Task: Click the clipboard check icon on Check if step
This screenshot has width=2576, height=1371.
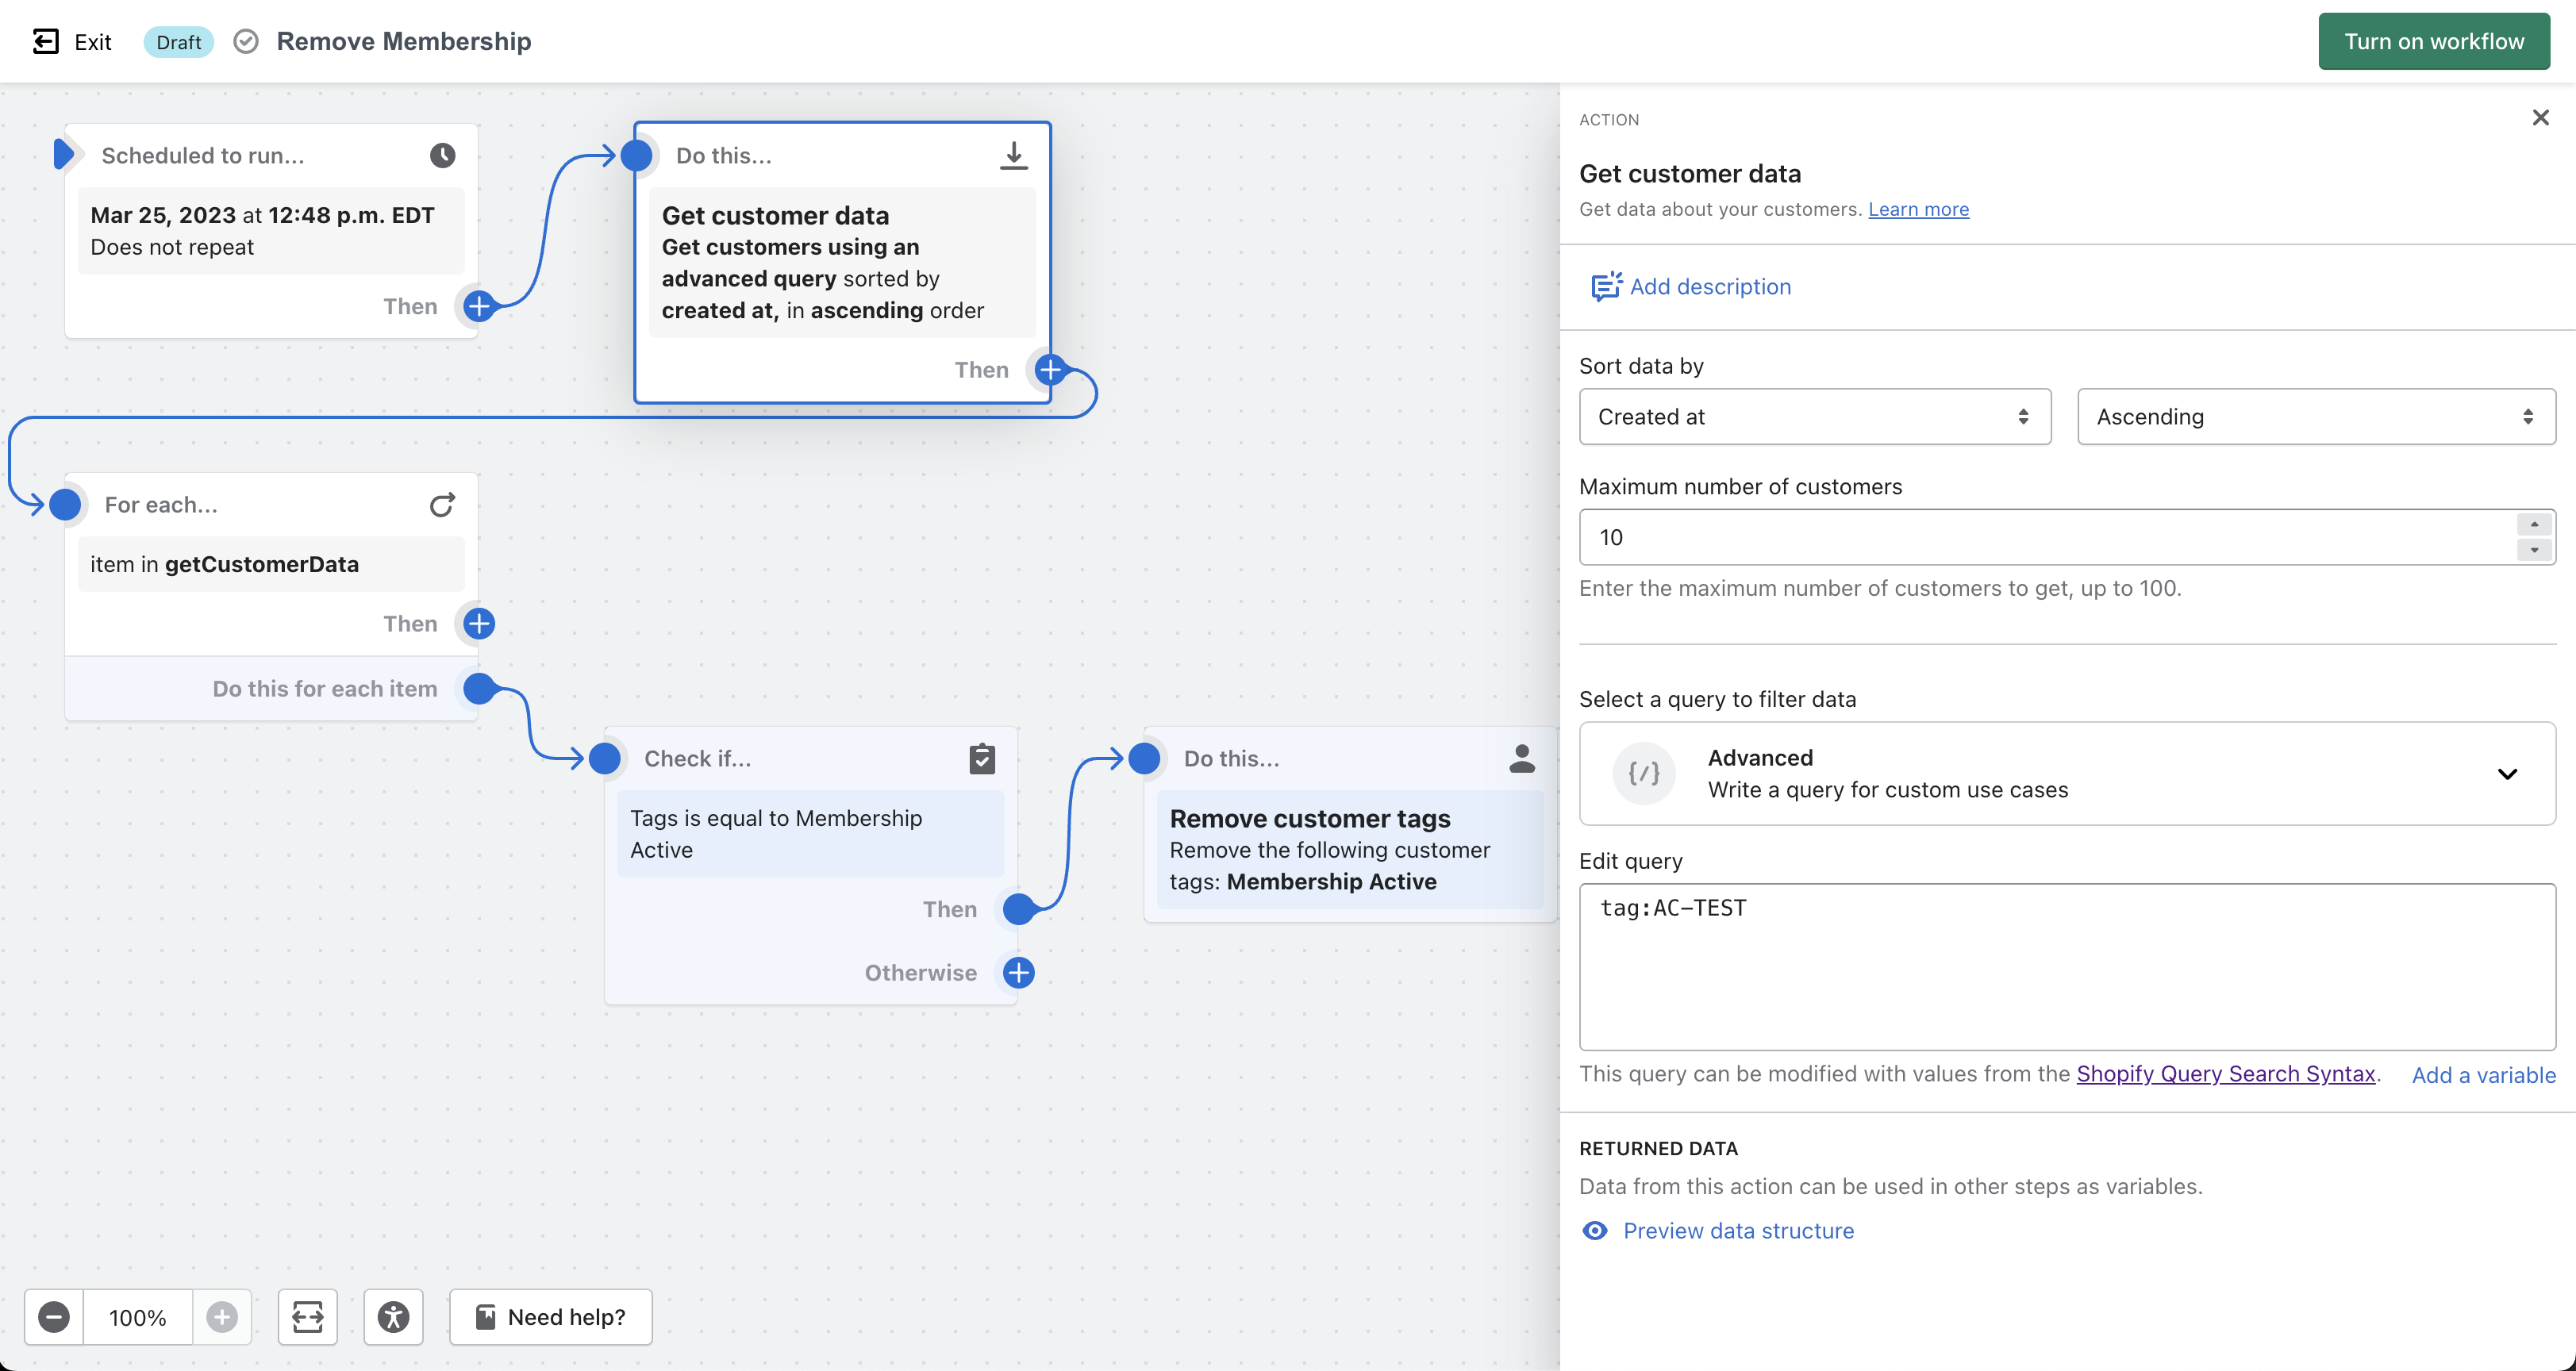Action: pyautogui.click(x=982, y=758)
